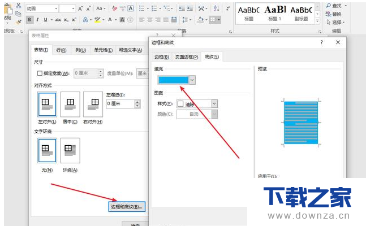Apply superscript formatting
This screenshot has height=226, width=366.
point(74,20)
